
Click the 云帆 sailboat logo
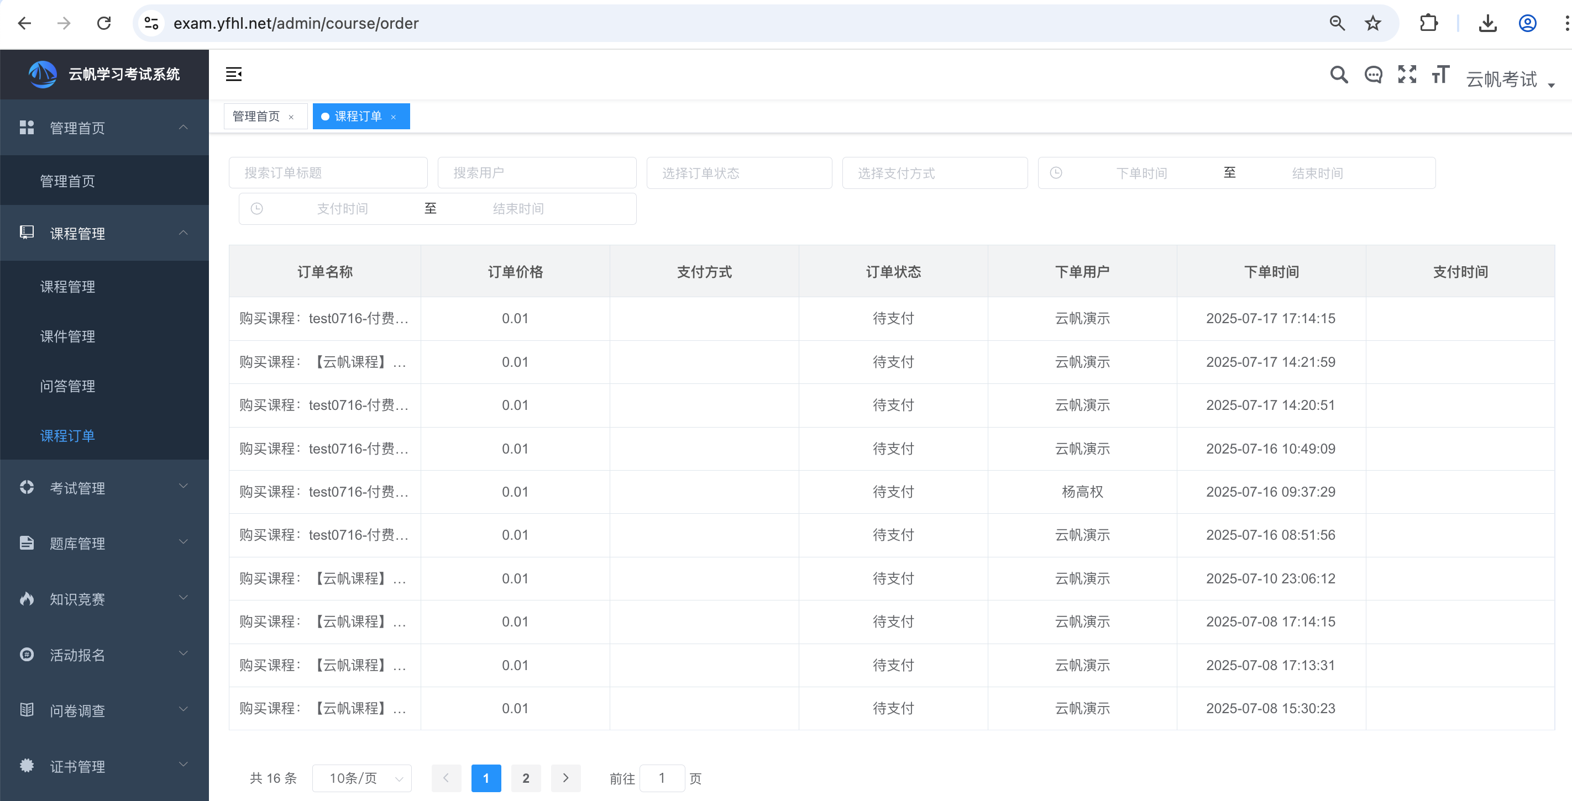pyautogui.click(x=42, y=74)
